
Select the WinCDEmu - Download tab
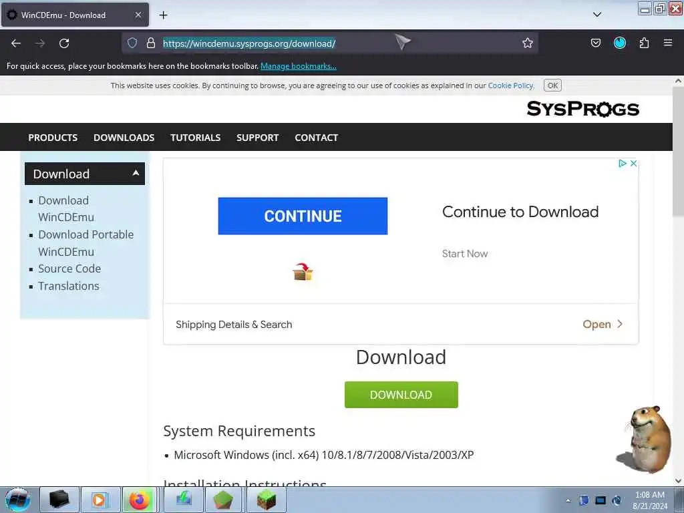(x=75, y=15)
